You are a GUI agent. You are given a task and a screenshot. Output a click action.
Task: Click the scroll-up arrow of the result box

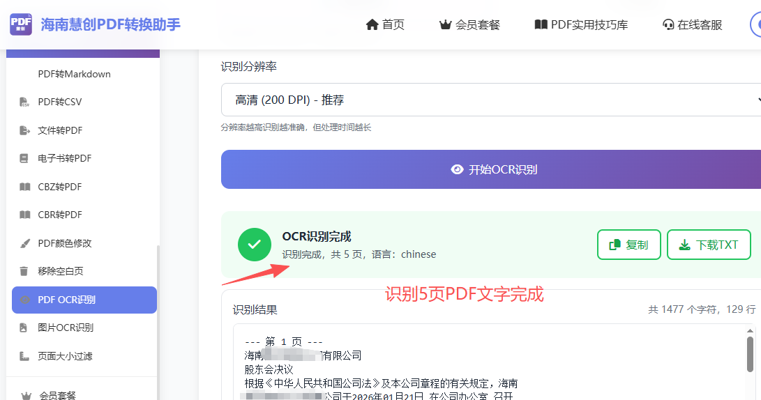click(x=750, y=331)
